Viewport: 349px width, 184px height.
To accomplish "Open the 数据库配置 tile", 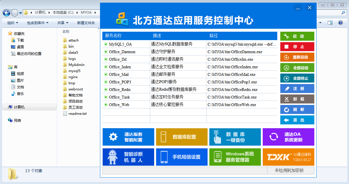I will coord(182,137).
